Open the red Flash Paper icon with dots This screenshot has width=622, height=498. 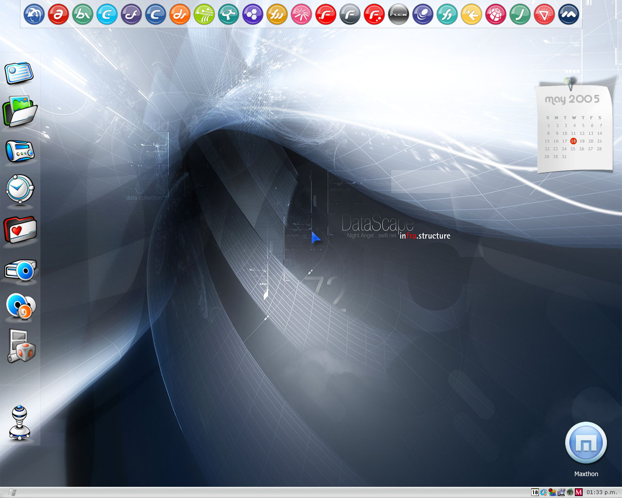(x=374, y=15)
